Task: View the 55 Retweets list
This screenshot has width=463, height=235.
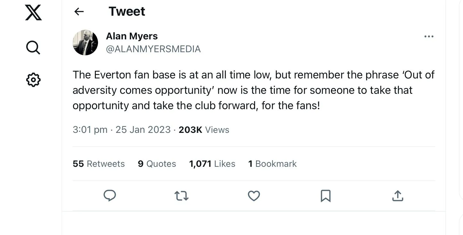Action: (99, 164)
